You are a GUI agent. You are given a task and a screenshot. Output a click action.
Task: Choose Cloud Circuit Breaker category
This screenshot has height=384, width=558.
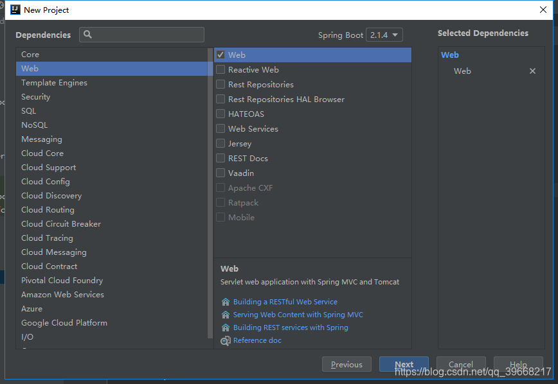tap(112, 224)
